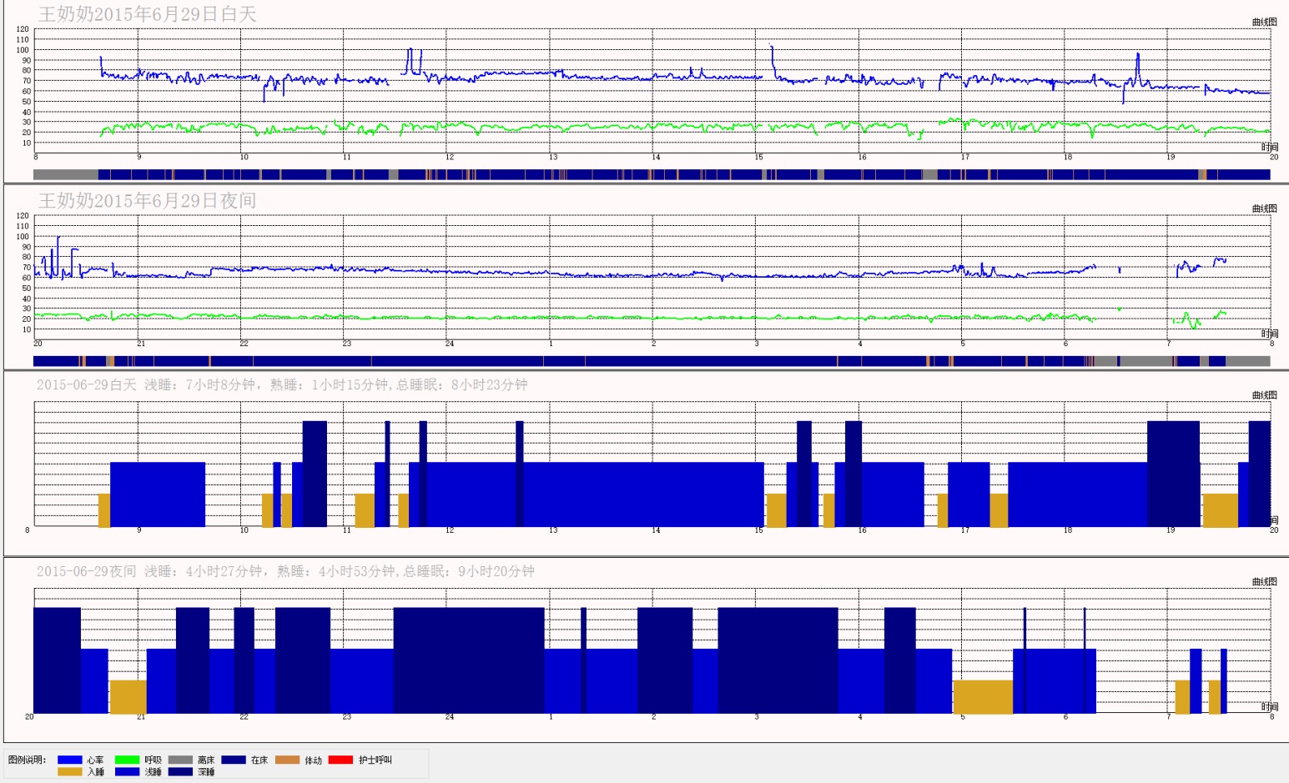
Task: Click the green 呼吸 legend swatch
Action: (127, 760)
